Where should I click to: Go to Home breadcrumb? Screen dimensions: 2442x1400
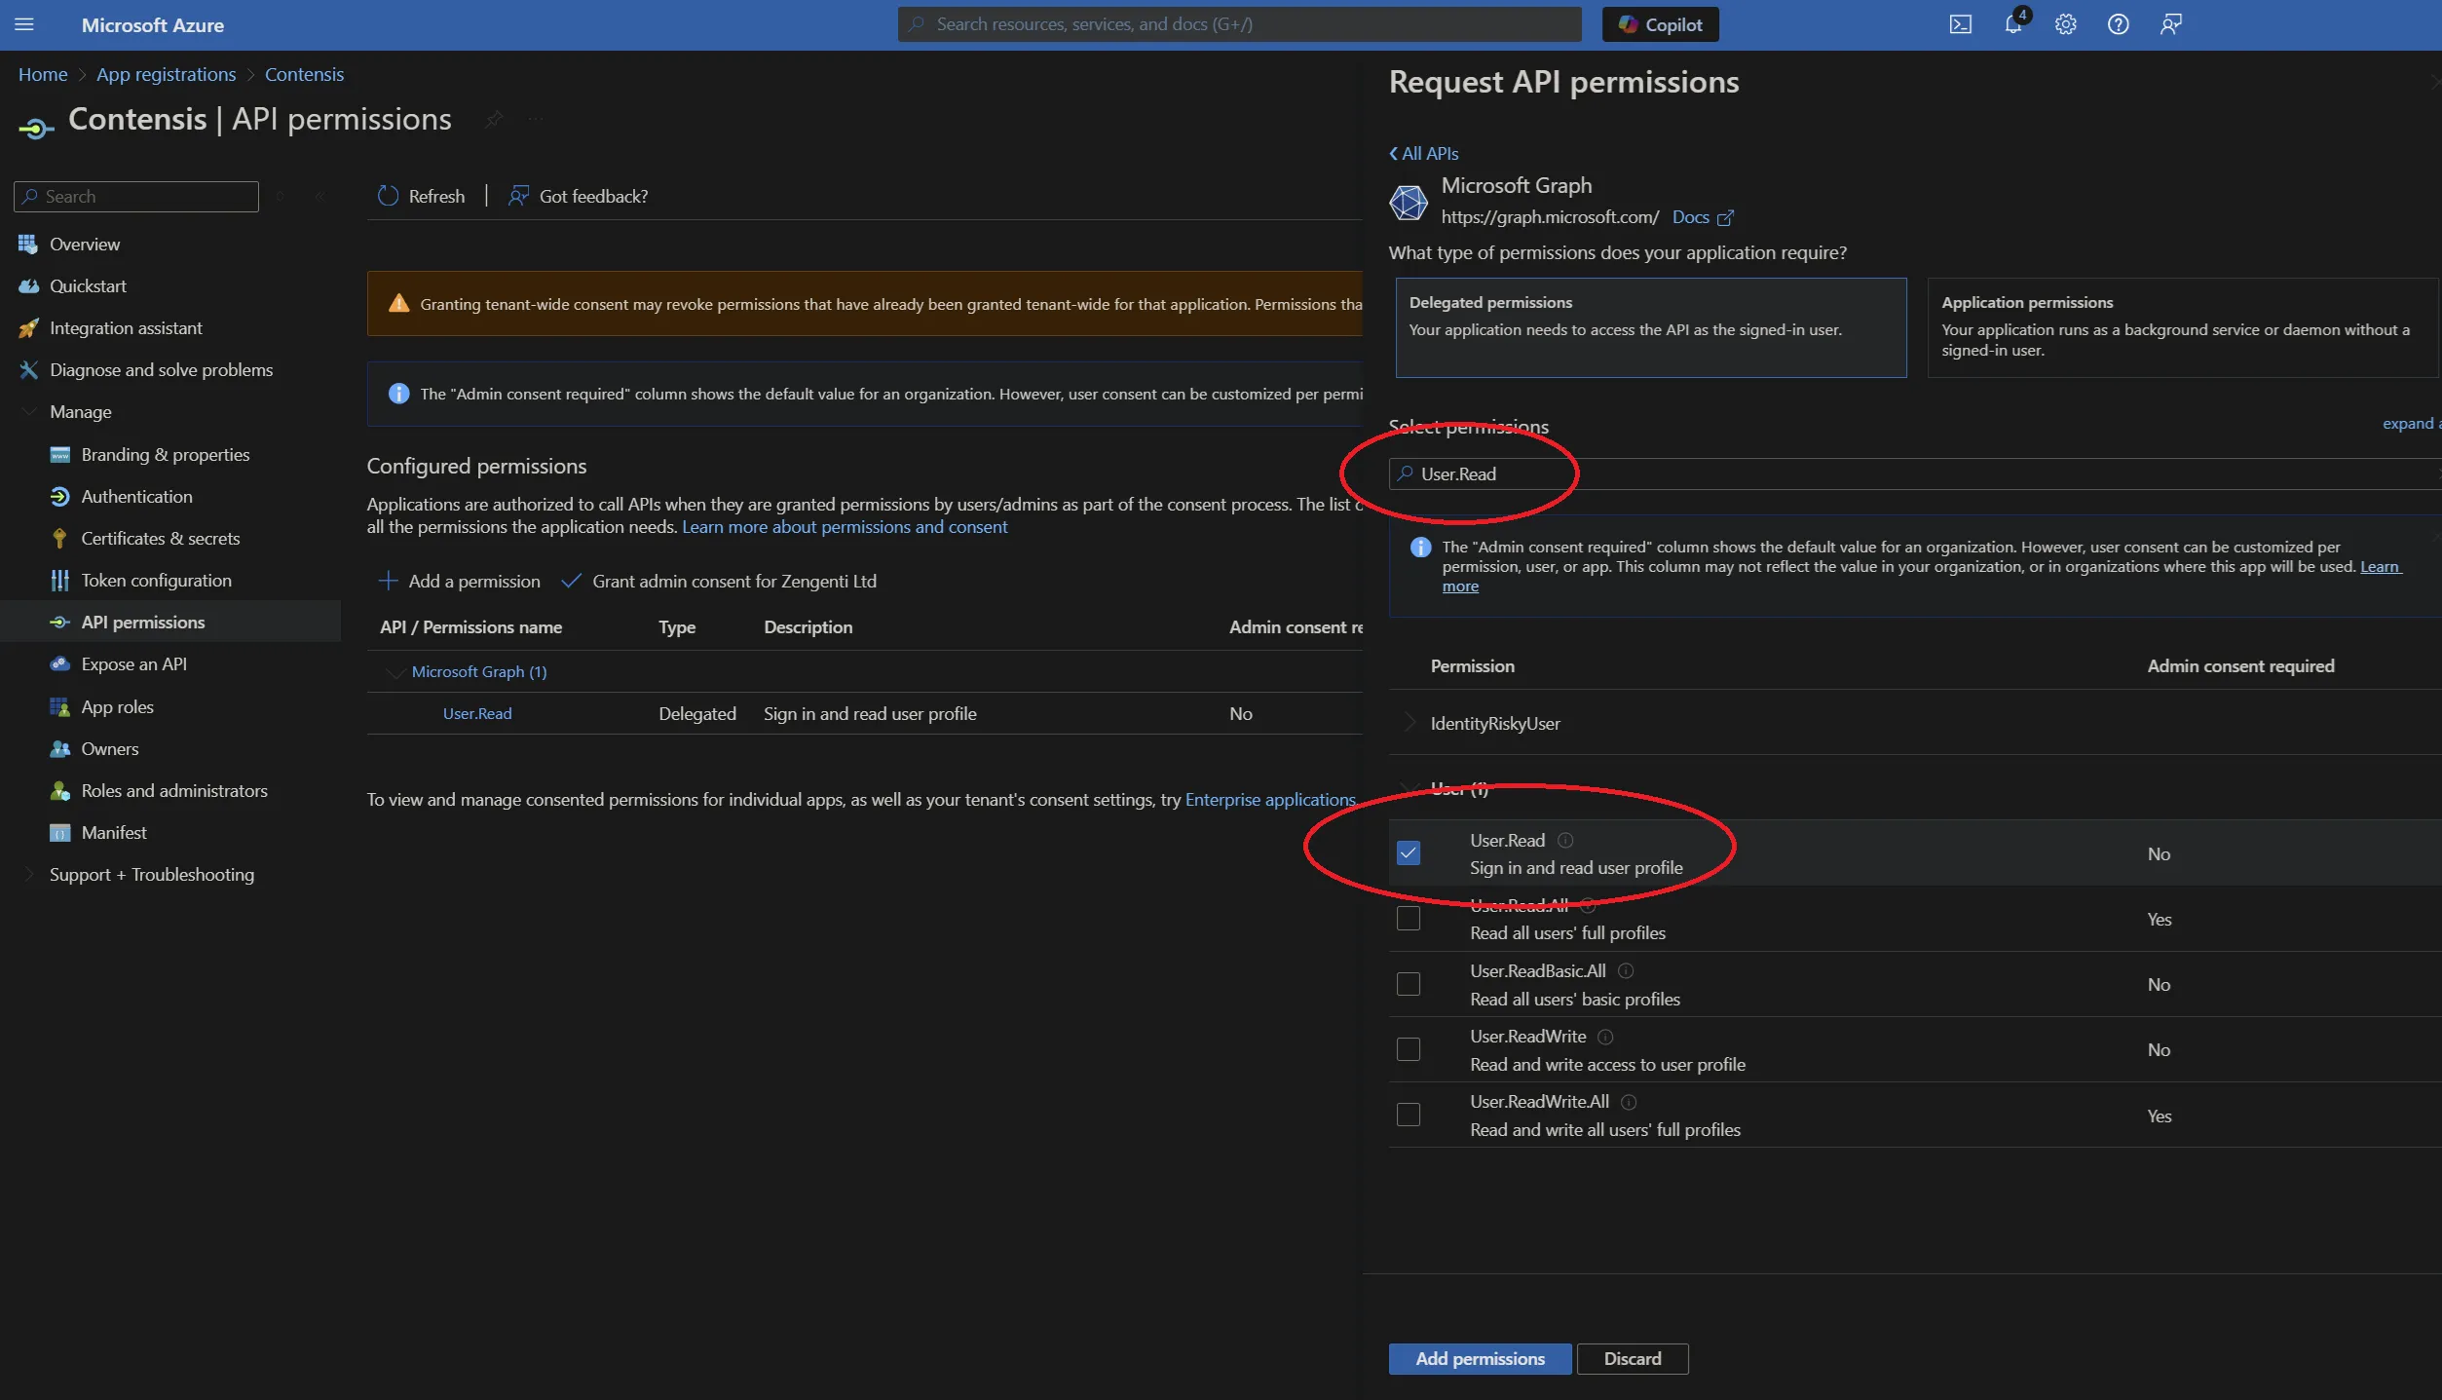pos(43,74)
